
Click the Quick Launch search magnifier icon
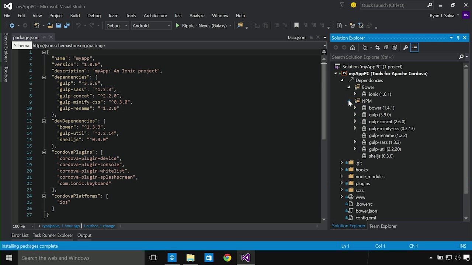pos(430,5)
